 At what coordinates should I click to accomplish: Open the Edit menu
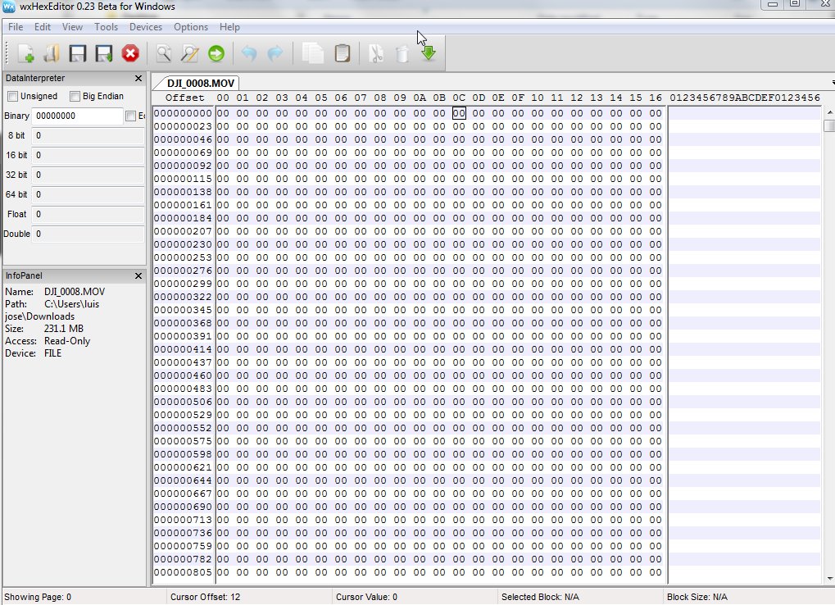43,26
